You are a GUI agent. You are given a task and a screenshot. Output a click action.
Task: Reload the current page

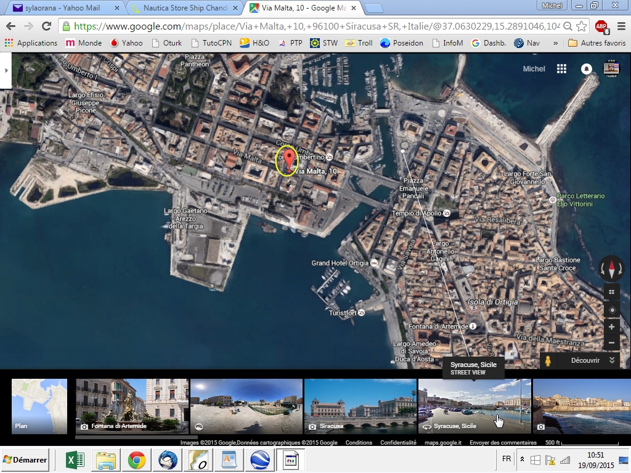click(47, 26)
